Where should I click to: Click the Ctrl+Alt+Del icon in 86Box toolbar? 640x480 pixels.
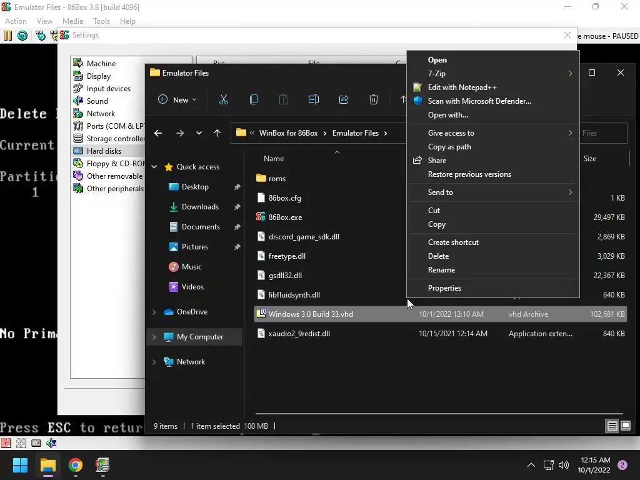41,36
